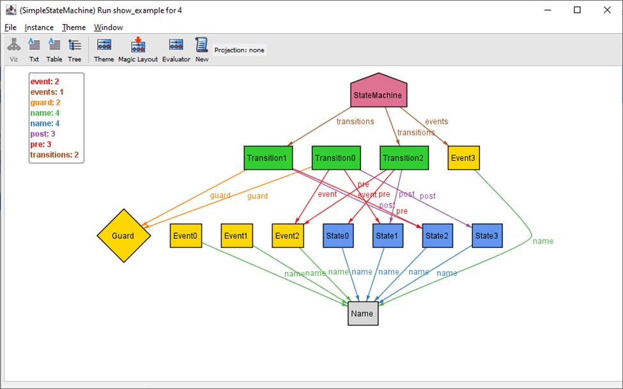Apply Magic Layout from toolbar

click(x=138, y=50)
